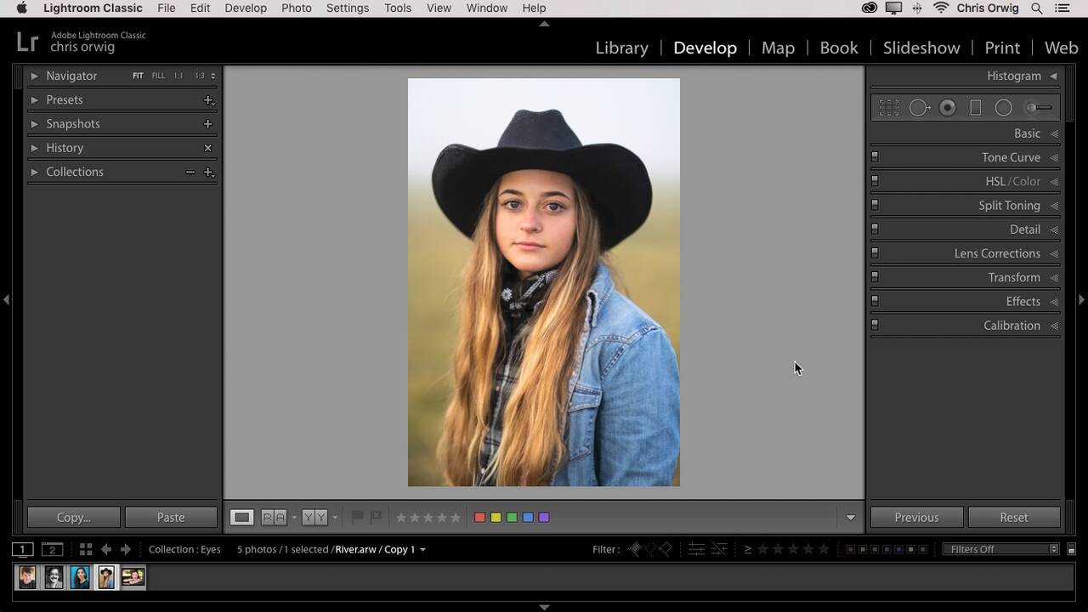The image size is (1088, 612).
Task: Toggle Calibration panel switch
Action: click(x=875, y=325)
